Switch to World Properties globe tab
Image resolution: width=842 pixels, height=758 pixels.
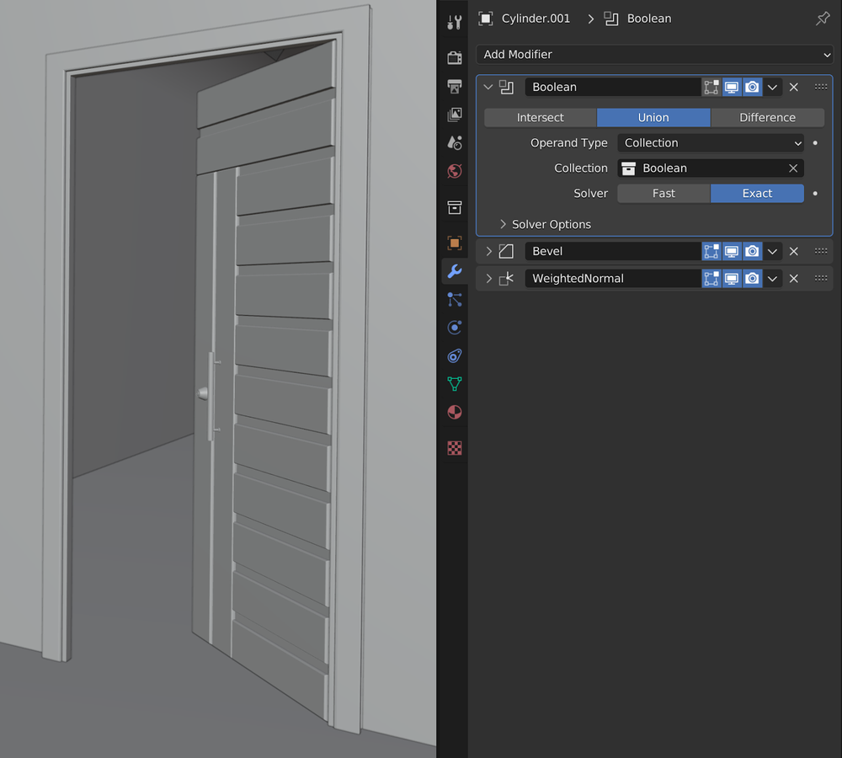click(x=454, y=171)
